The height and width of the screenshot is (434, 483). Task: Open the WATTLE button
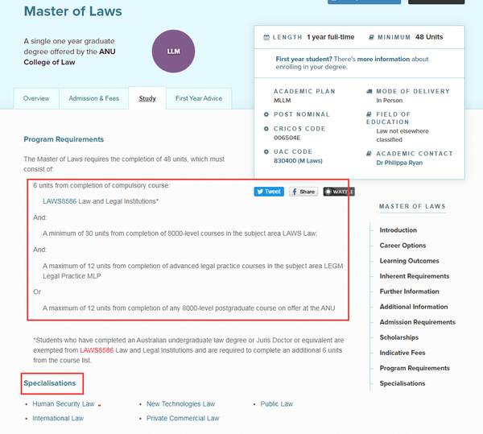click(x=339, y=192)
